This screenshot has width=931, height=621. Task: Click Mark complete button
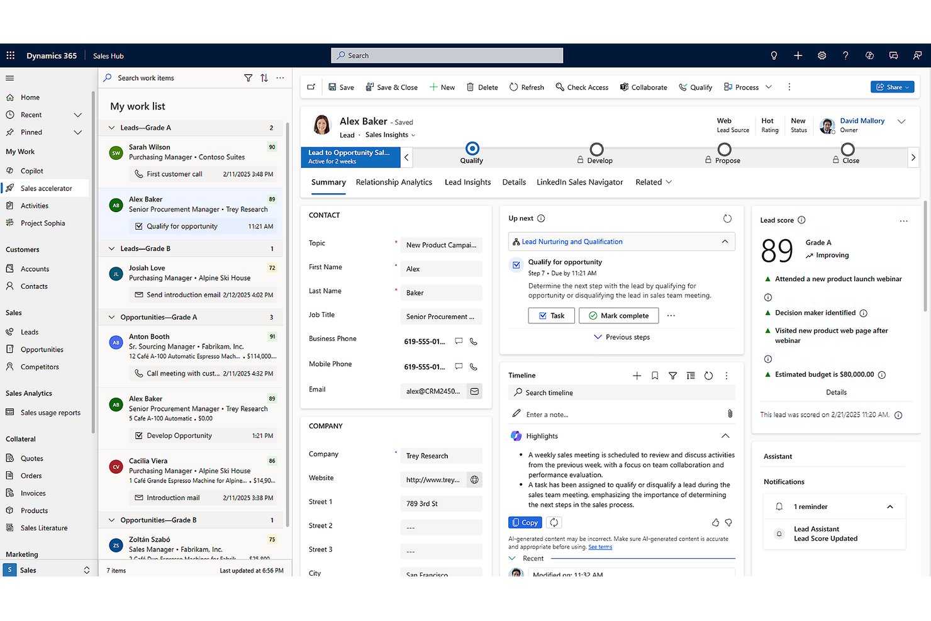618,316
